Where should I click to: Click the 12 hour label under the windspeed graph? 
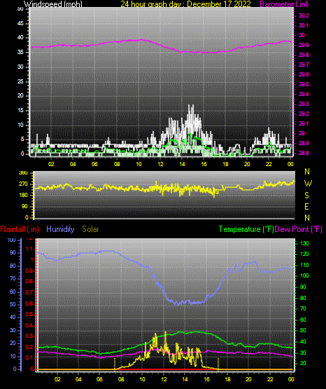click(x=160, y=164)
